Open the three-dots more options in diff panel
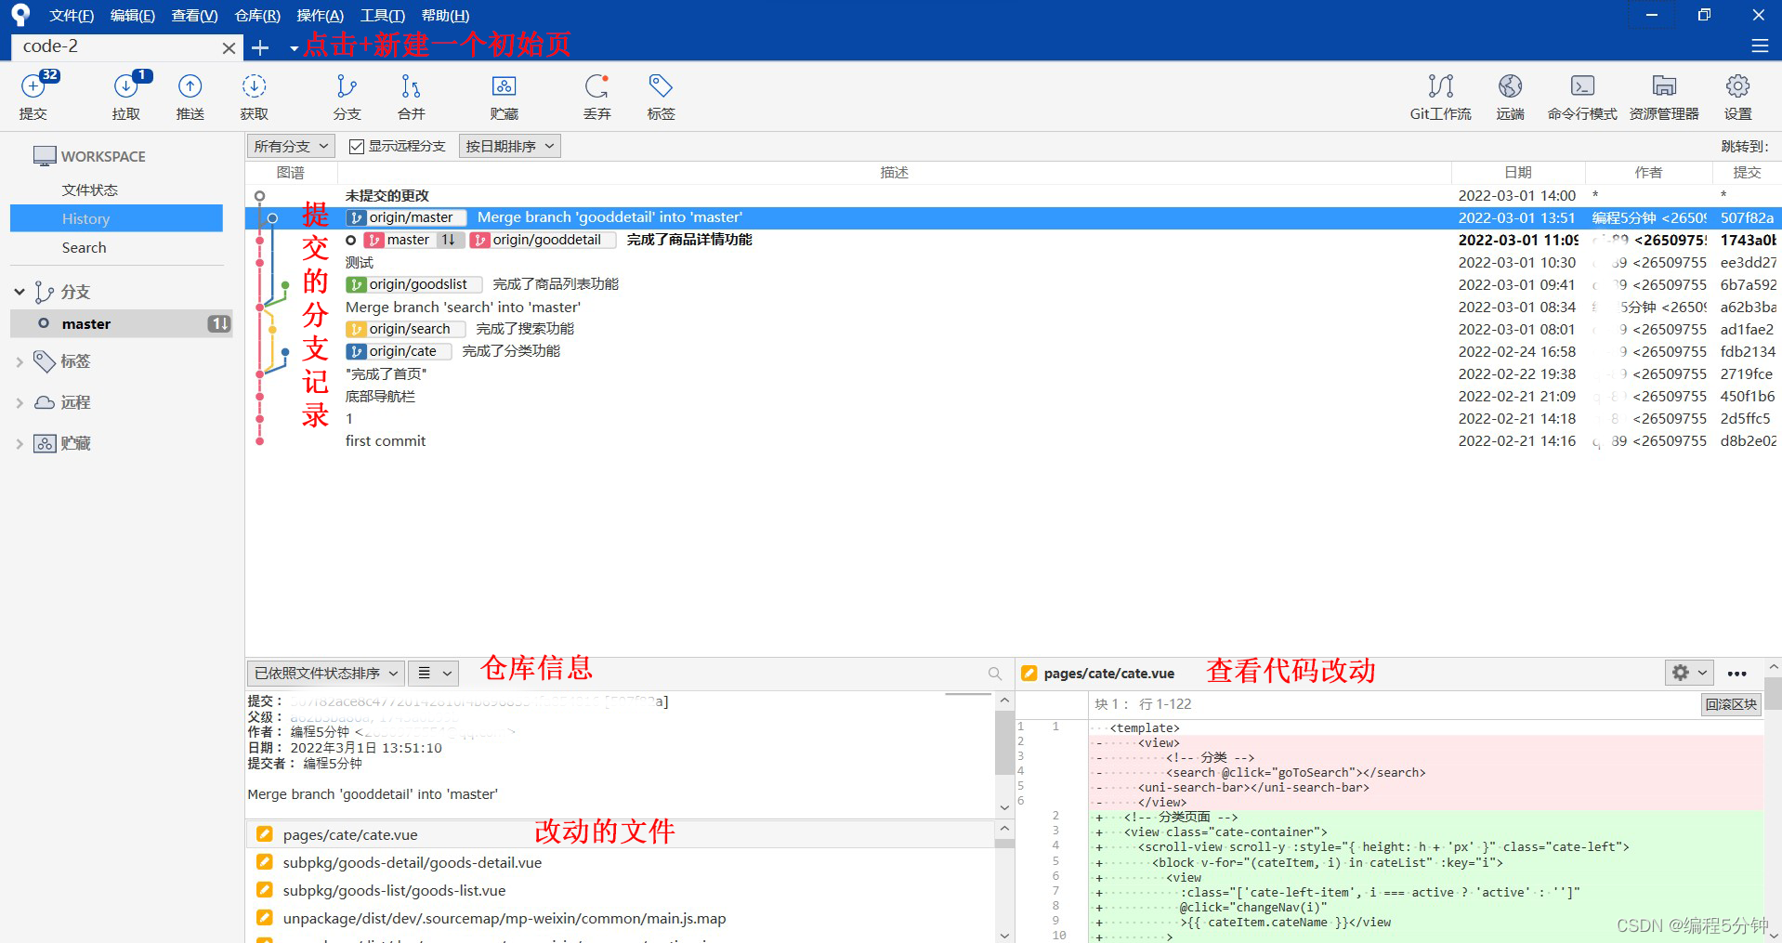Viewport: 1782px width, 943px height. click(x=1736, y=674)
